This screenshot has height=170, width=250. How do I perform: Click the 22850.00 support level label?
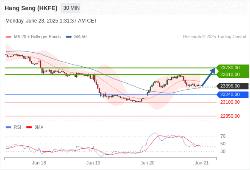[x=230, y=116]
